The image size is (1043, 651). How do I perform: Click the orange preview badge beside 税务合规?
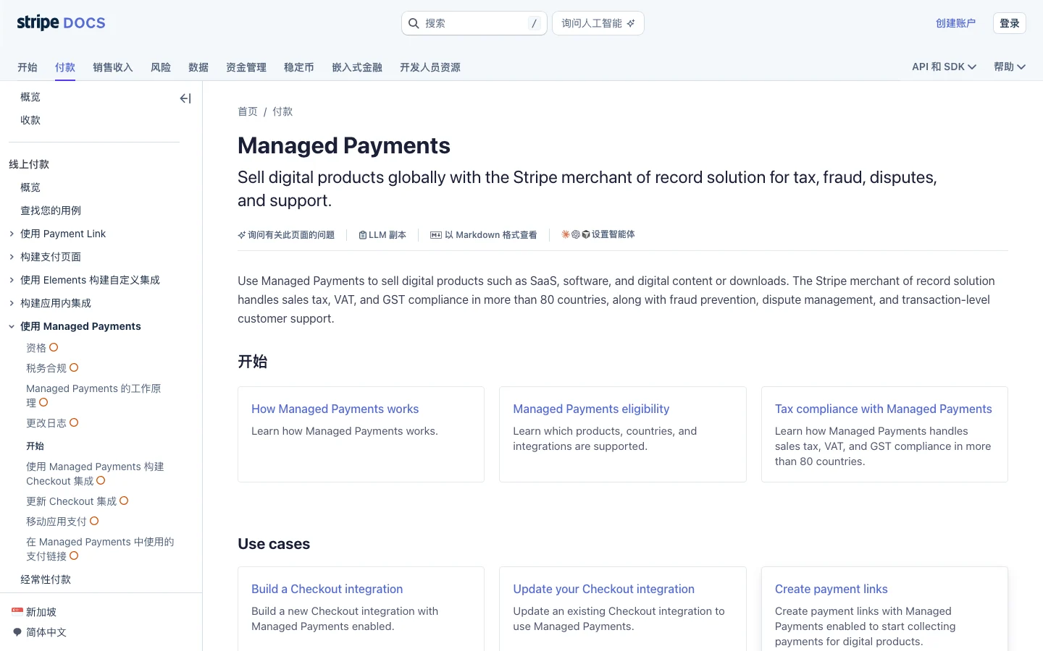[x=74, y=367]
